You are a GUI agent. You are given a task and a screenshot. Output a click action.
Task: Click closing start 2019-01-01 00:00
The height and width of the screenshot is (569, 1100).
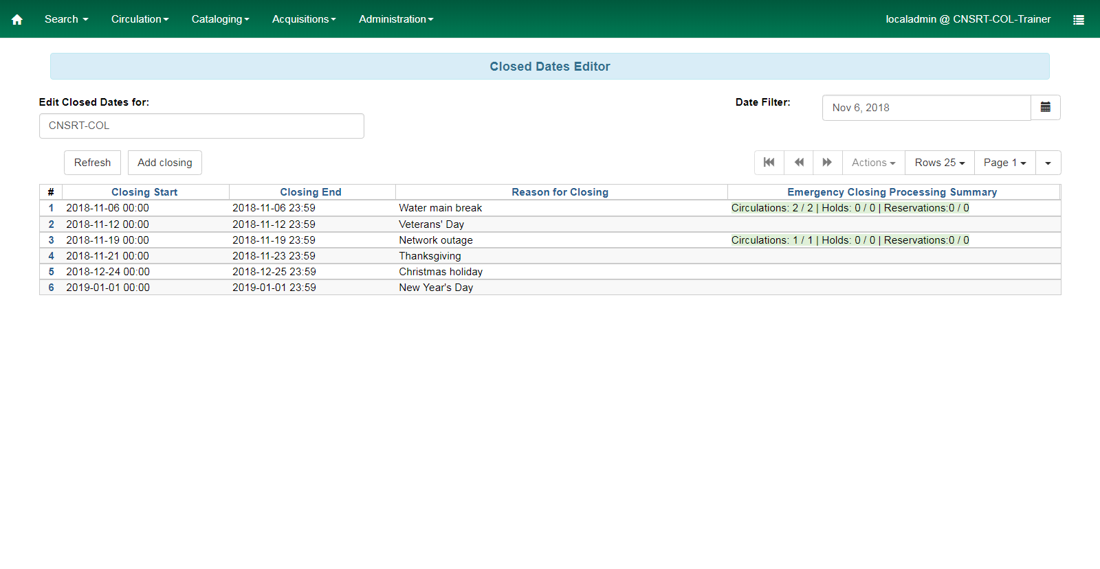click(108, 288)
